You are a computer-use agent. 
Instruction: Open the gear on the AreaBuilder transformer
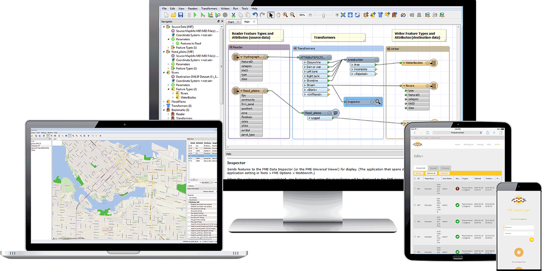[x=376, y=60]
